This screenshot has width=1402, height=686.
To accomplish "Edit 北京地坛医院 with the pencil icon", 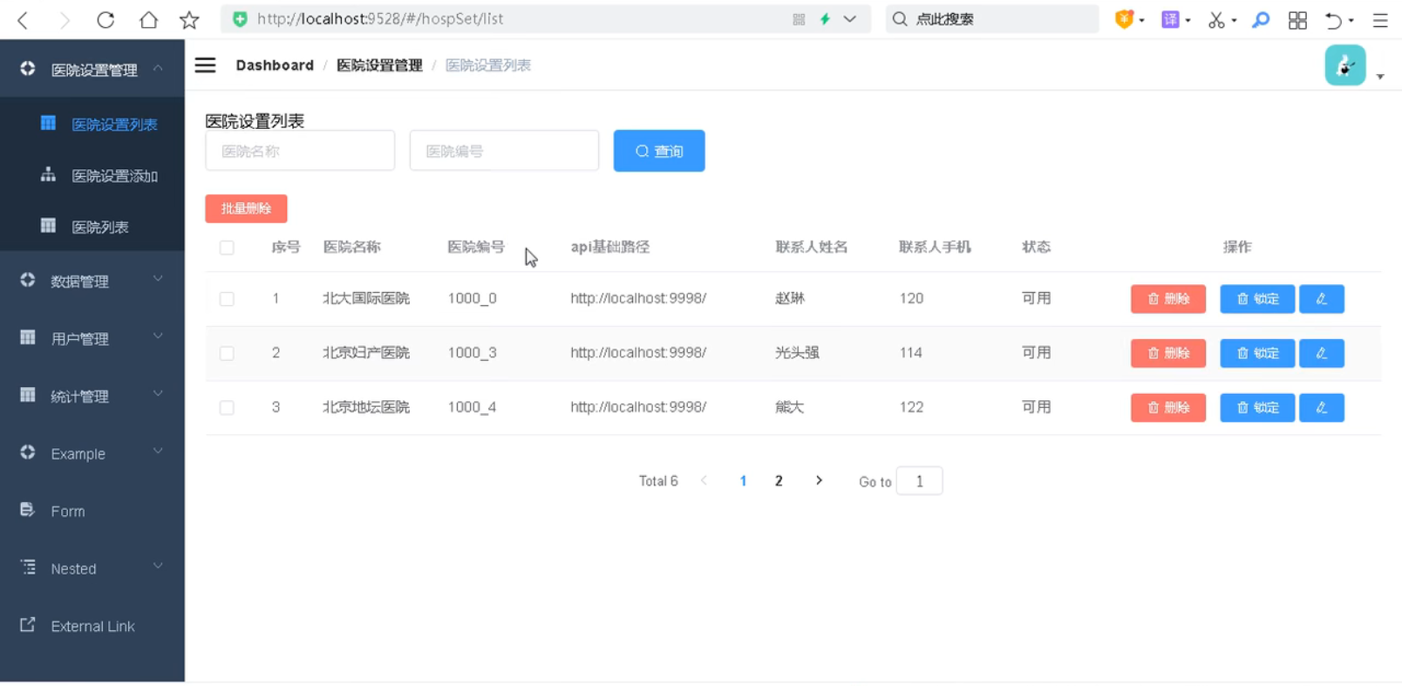I will tap(1322, 407).
